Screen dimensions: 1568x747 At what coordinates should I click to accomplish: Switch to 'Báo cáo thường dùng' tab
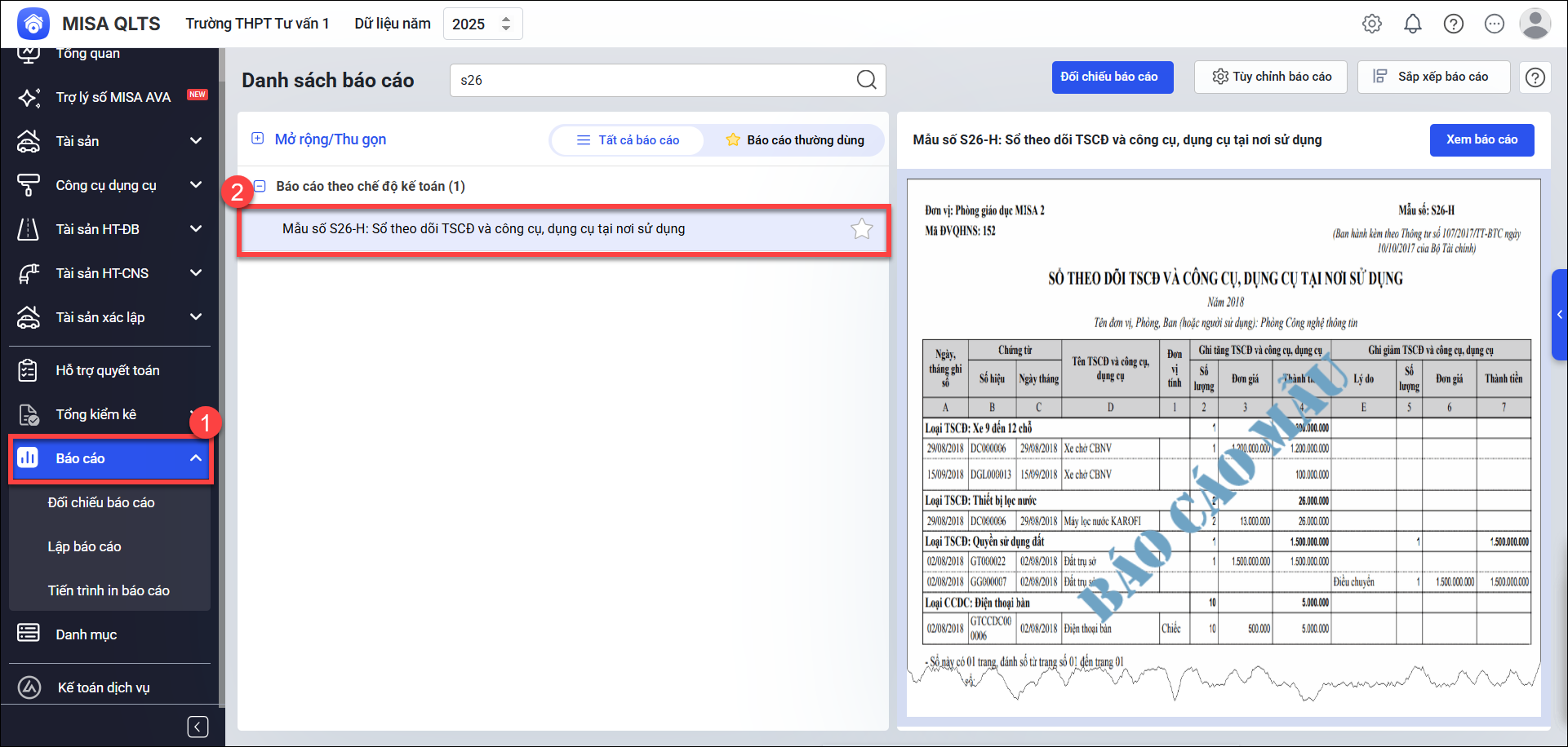click(x=794, y=140)
